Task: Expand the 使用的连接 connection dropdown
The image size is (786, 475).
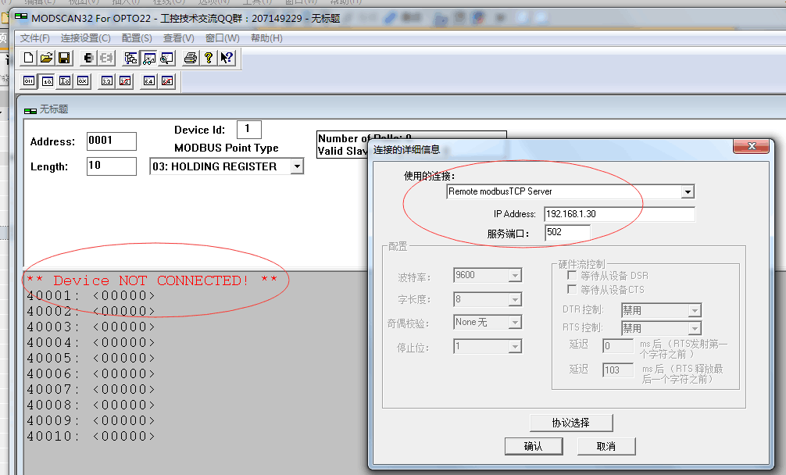Action: pos(688,192)
